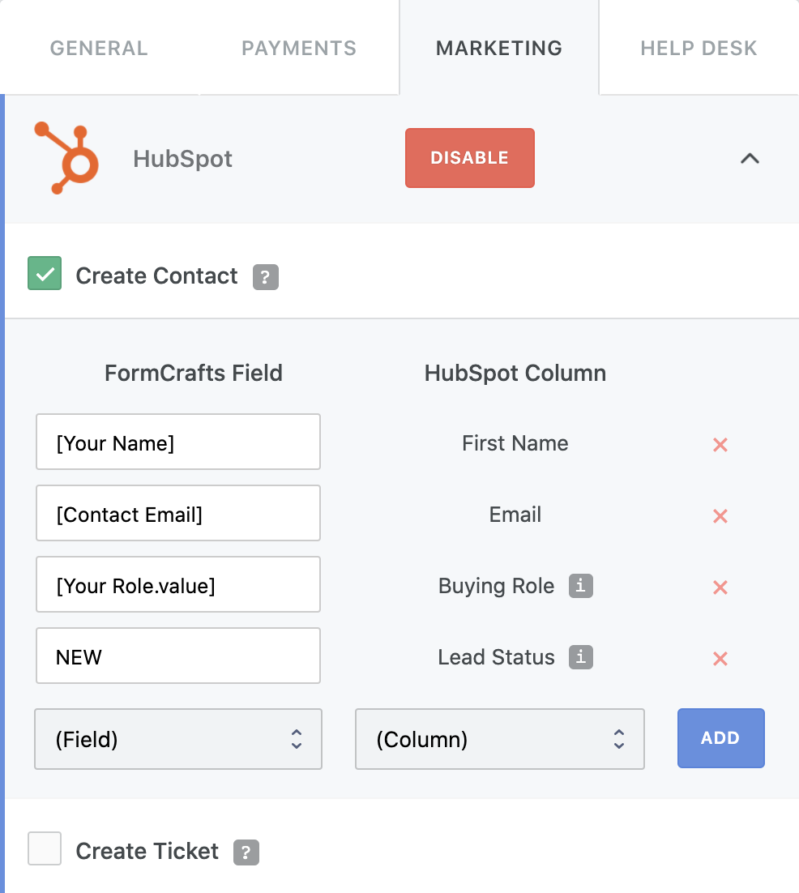Click info icon beside Lead Status
Screen dimensions: 799x893
click(x=581, y=657)
